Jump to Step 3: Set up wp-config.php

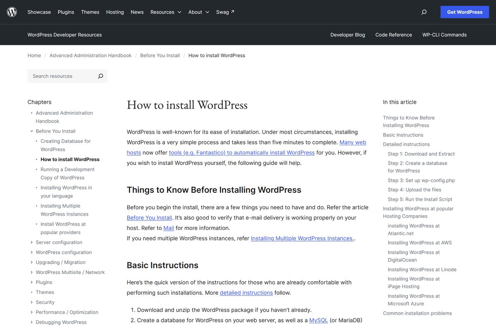coord(421,180)
